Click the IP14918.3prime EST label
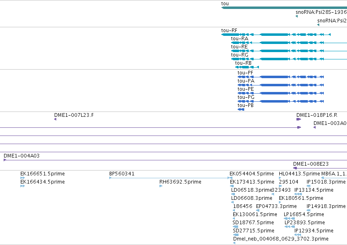 [x=326, y=207]
